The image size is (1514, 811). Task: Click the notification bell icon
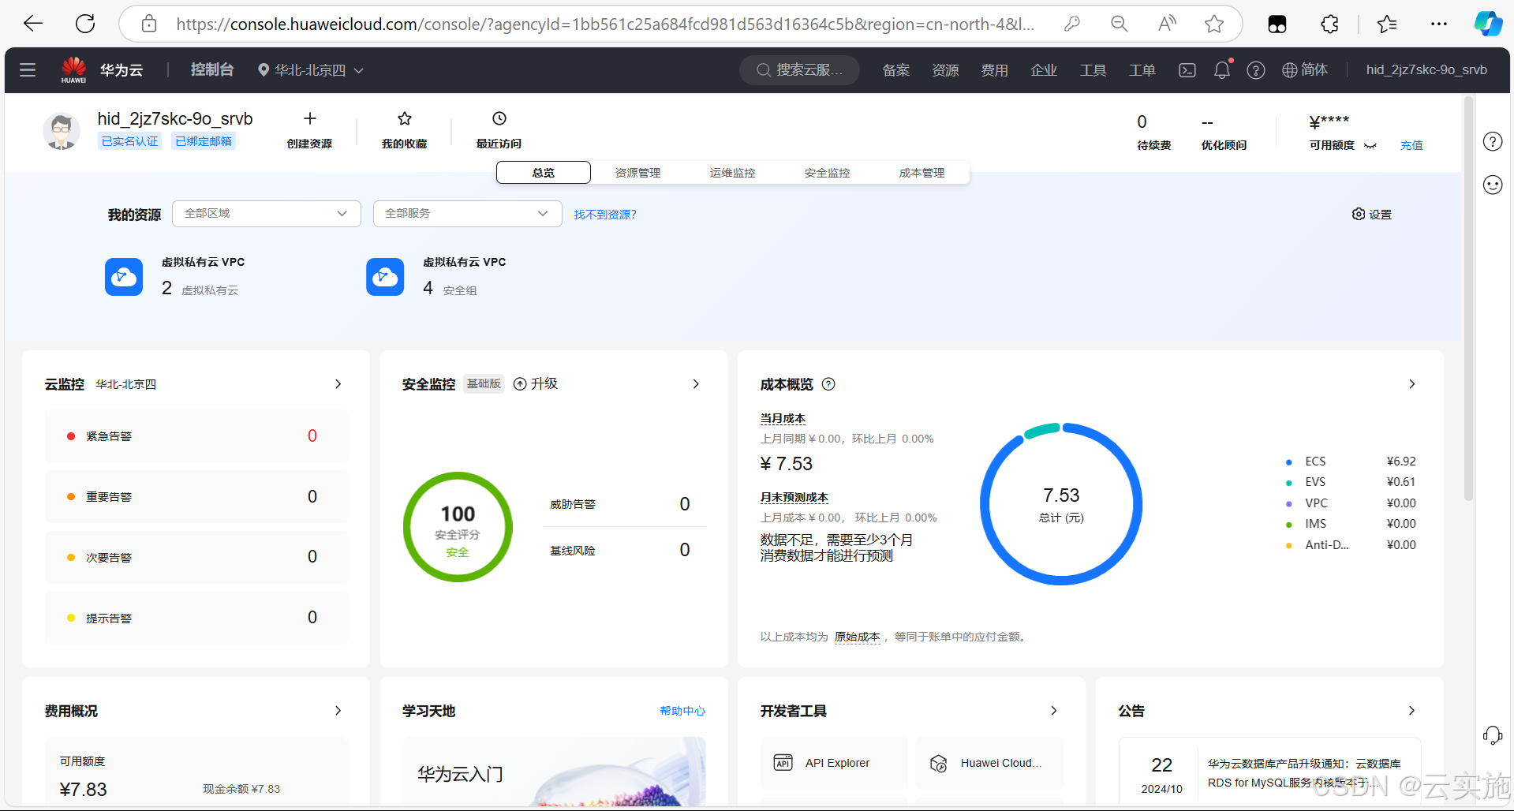[x=1221, y=70]
